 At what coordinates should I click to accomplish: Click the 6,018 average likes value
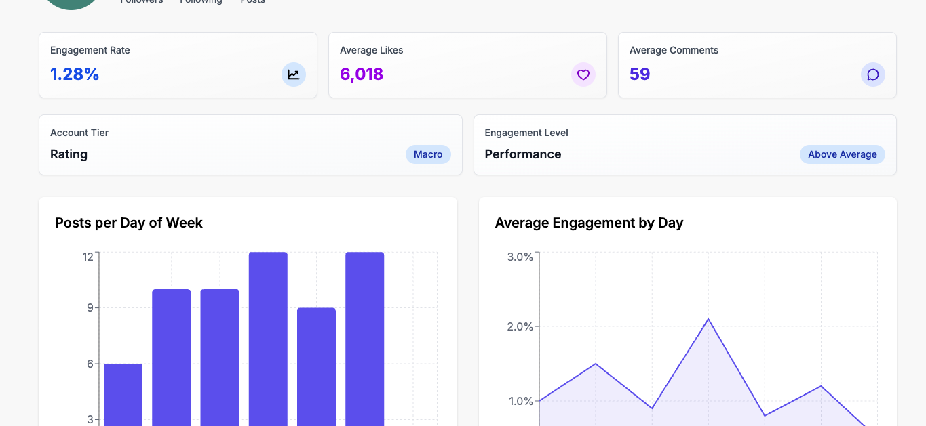362,74
